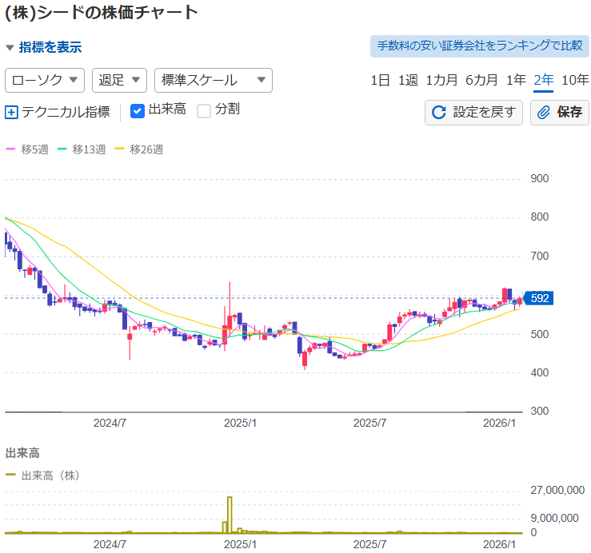
Task: Click the paperclip icon in 保存 button
Action: pos(544,113)
